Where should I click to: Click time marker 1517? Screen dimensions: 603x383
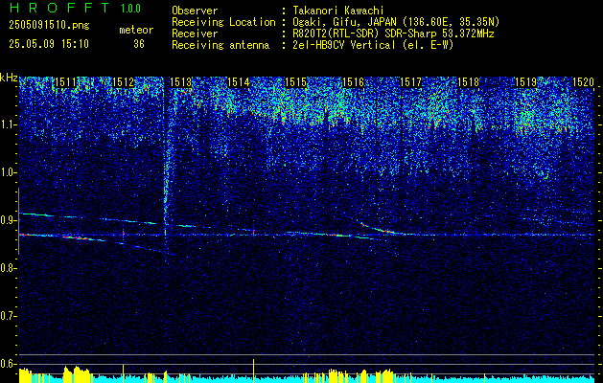pos(411,81)
